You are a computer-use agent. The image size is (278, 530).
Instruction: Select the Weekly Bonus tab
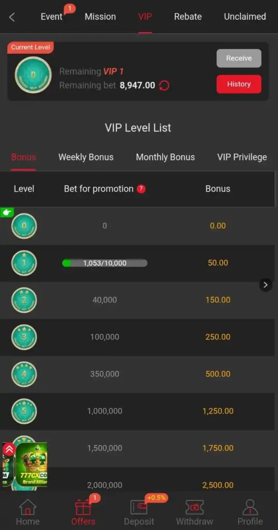pos(86,157)
